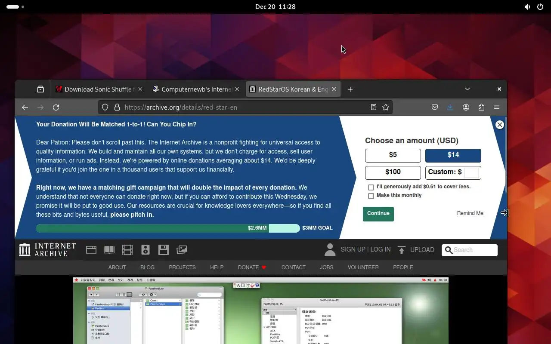This screenshot has width=551, height=344.
Task: Open the Web archive icon
Action: [91, 250]
